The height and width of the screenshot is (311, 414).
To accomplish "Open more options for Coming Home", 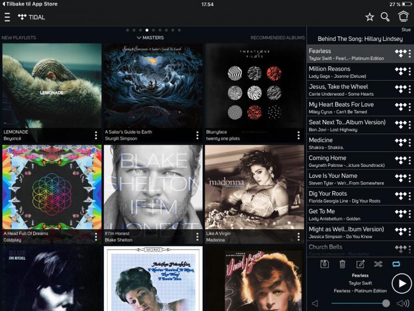I will 410,161.
